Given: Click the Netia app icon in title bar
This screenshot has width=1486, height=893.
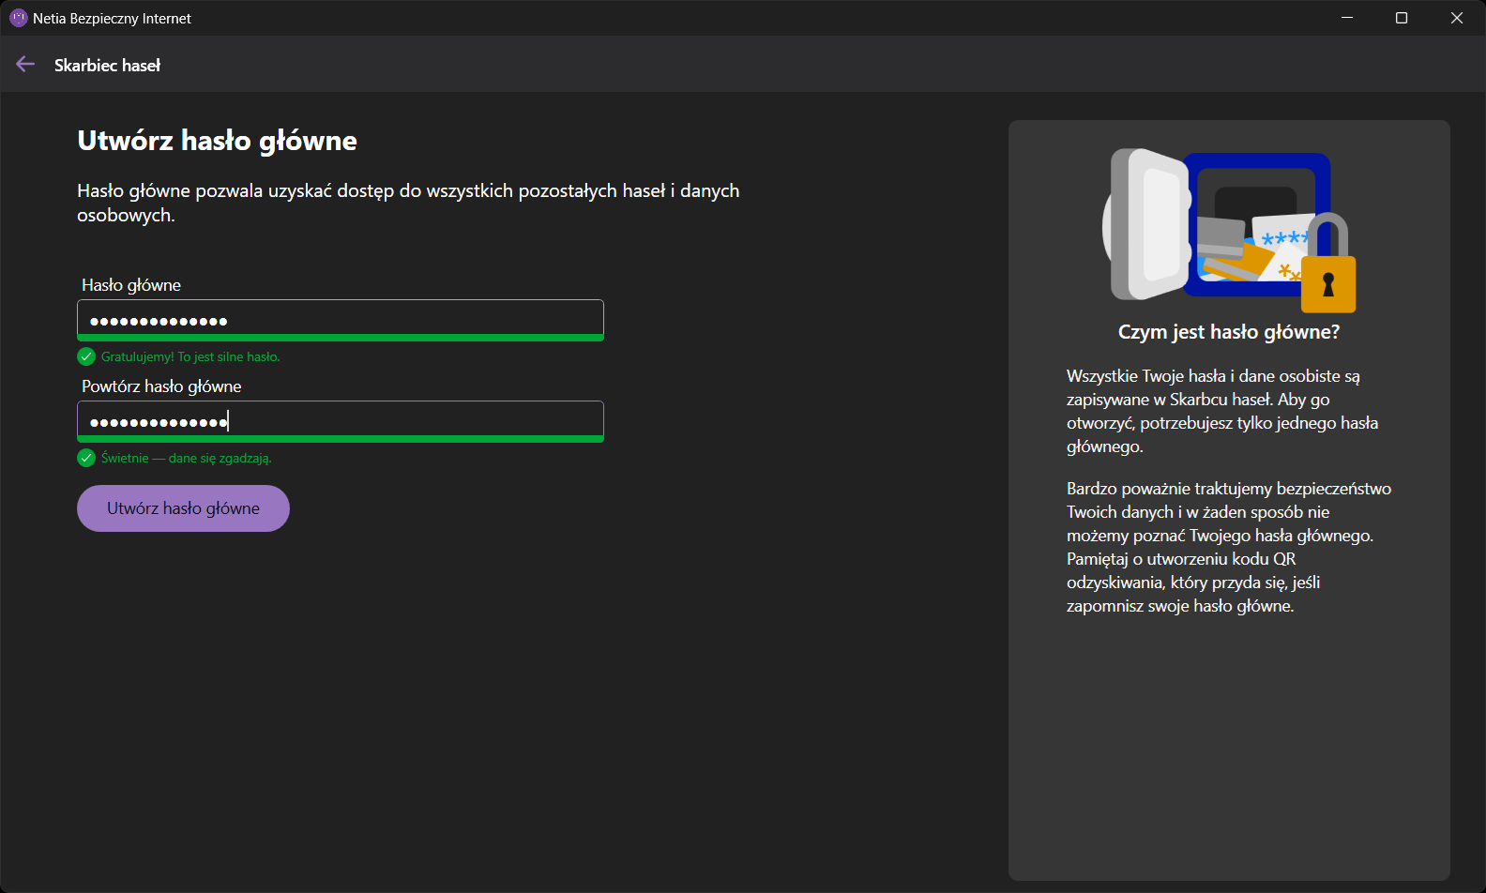Looking at the screenshot, I should [x=18, y=18].
